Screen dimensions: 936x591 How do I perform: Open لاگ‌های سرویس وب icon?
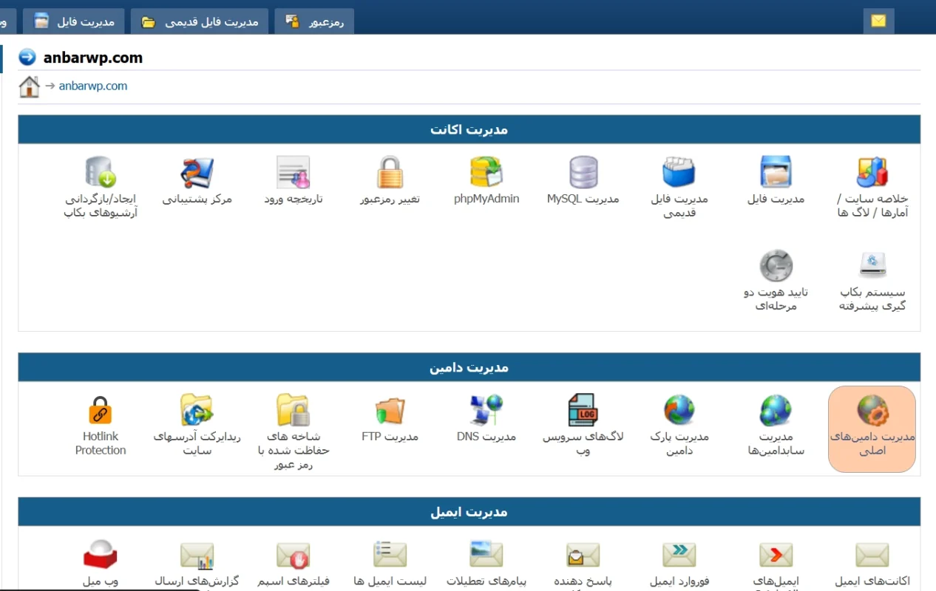pos(583,411)
